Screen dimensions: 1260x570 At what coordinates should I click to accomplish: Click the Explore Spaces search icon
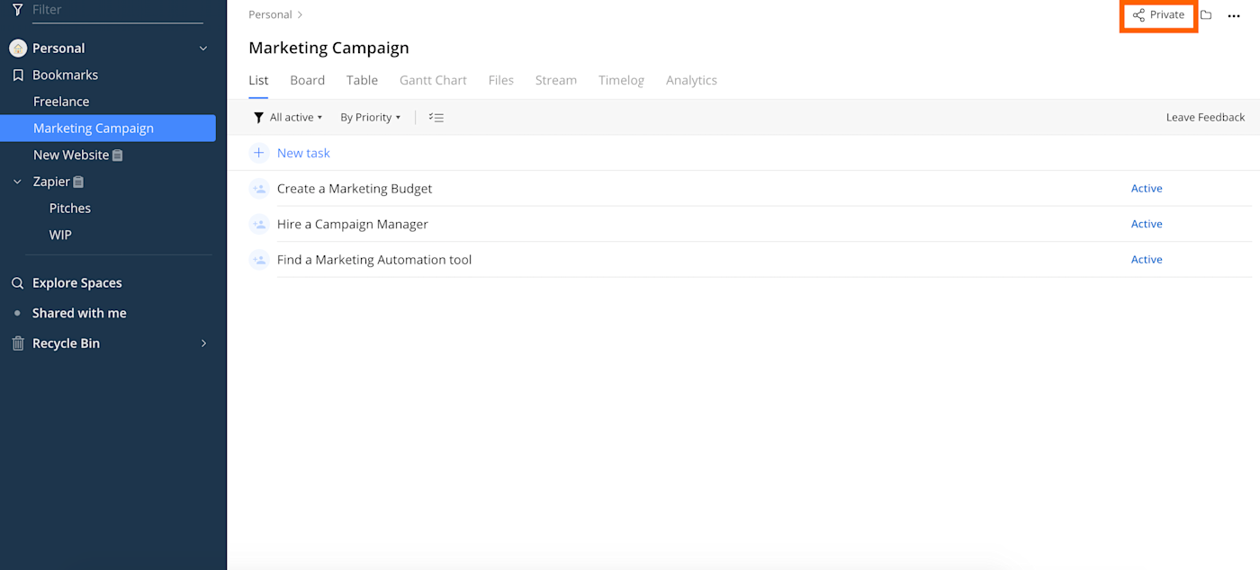tap(17, 283)
